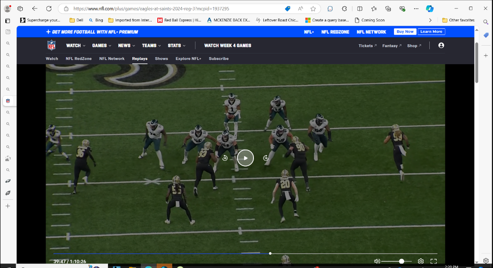
Task: Click the video progress bar scrubber
Action: (x=270, y=254)
